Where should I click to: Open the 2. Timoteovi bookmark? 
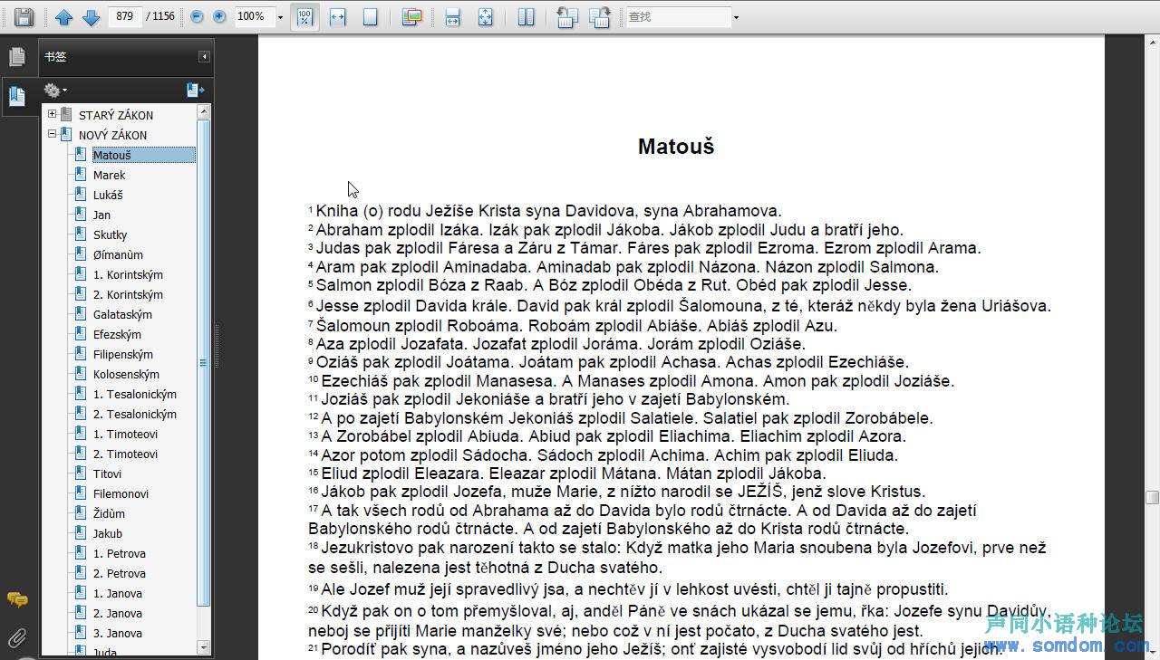(x=125, y=454)
